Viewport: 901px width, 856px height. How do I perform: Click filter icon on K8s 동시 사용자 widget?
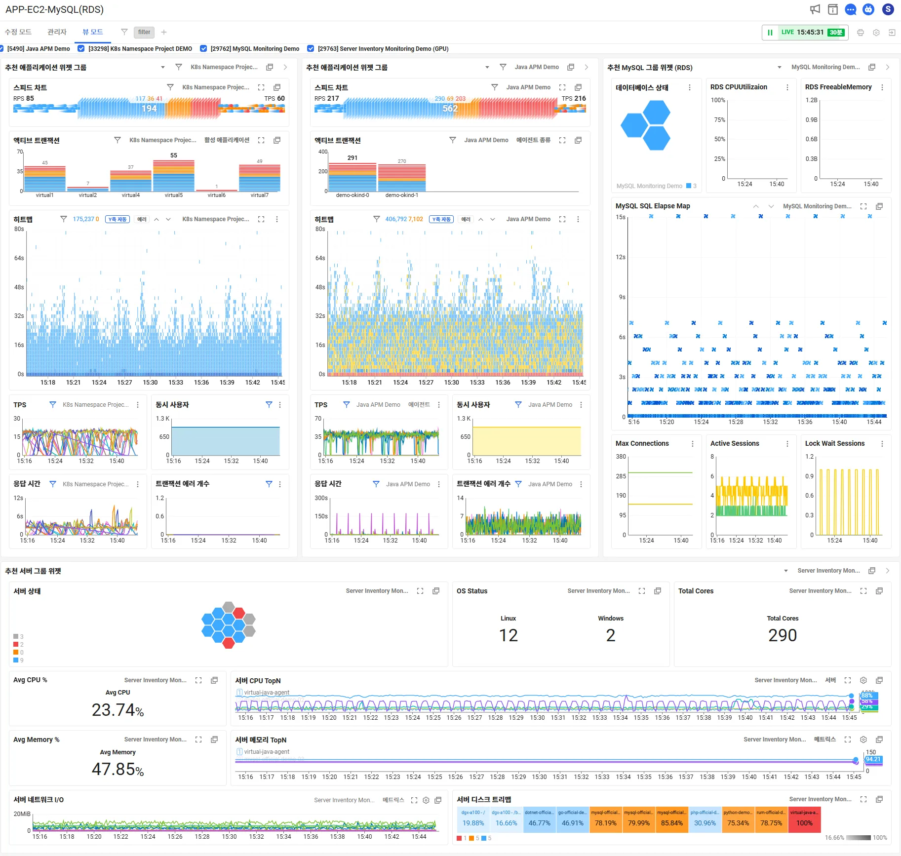coord(269,405)
